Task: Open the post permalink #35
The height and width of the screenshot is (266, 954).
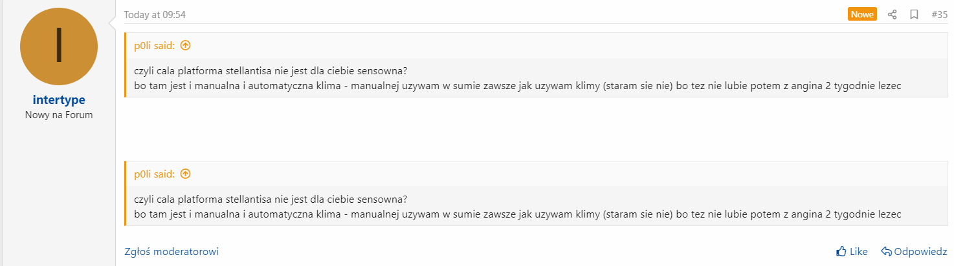Action: tap(938, 14)
